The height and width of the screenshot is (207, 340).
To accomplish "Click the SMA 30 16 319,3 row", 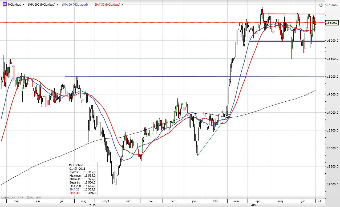I will (82, 193).
